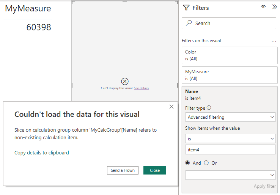
Task: Click the Filter type info icon
Action: (209, 108)
